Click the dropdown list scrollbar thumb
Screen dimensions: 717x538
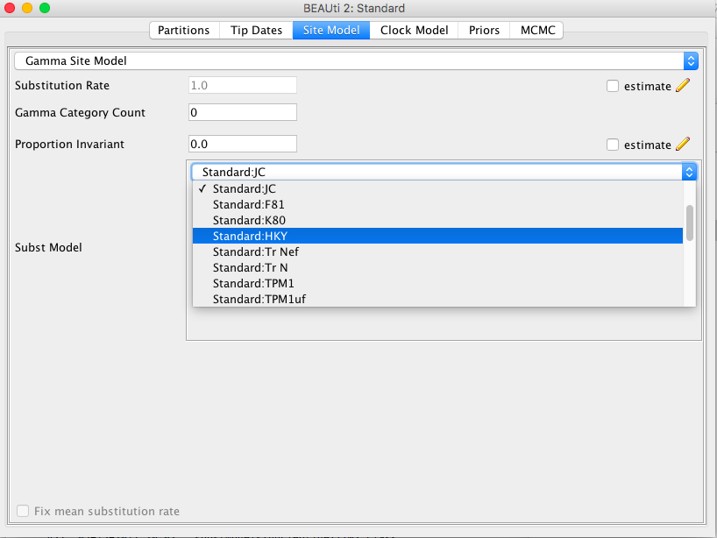(x=690, y=223)
